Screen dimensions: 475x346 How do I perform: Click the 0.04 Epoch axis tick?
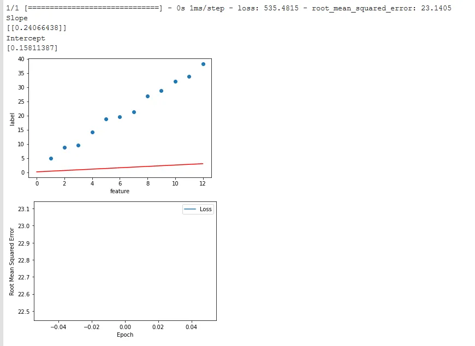191,327
